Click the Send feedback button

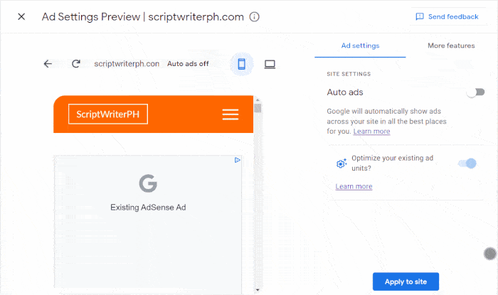[x=447, y=16]
